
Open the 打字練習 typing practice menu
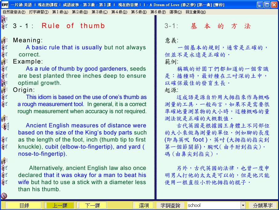tap(38, 12)
